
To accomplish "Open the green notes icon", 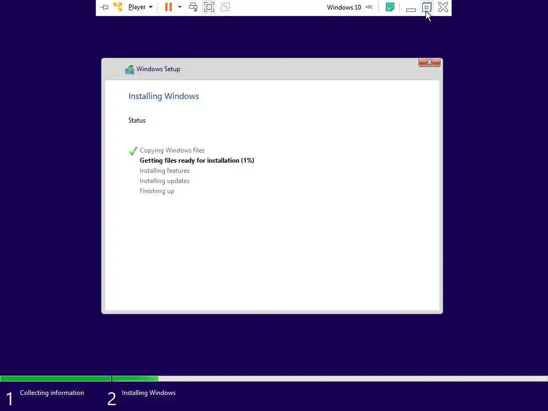I will [x=390, y=7].
